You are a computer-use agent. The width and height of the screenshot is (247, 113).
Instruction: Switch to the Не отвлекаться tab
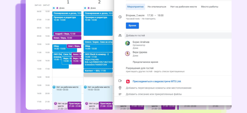pyautogui.click(x=157, y=6)
